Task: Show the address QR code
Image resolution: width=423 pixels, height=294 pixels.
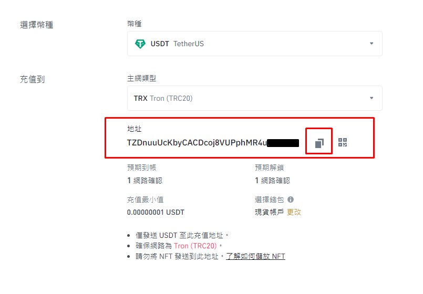Action: point(343,142)
